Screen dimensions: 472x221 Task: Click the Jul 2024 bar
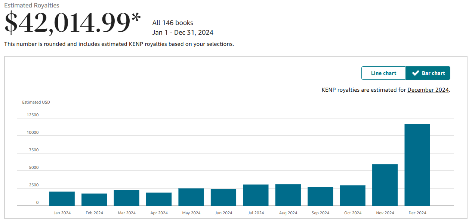tap(256, 194)
